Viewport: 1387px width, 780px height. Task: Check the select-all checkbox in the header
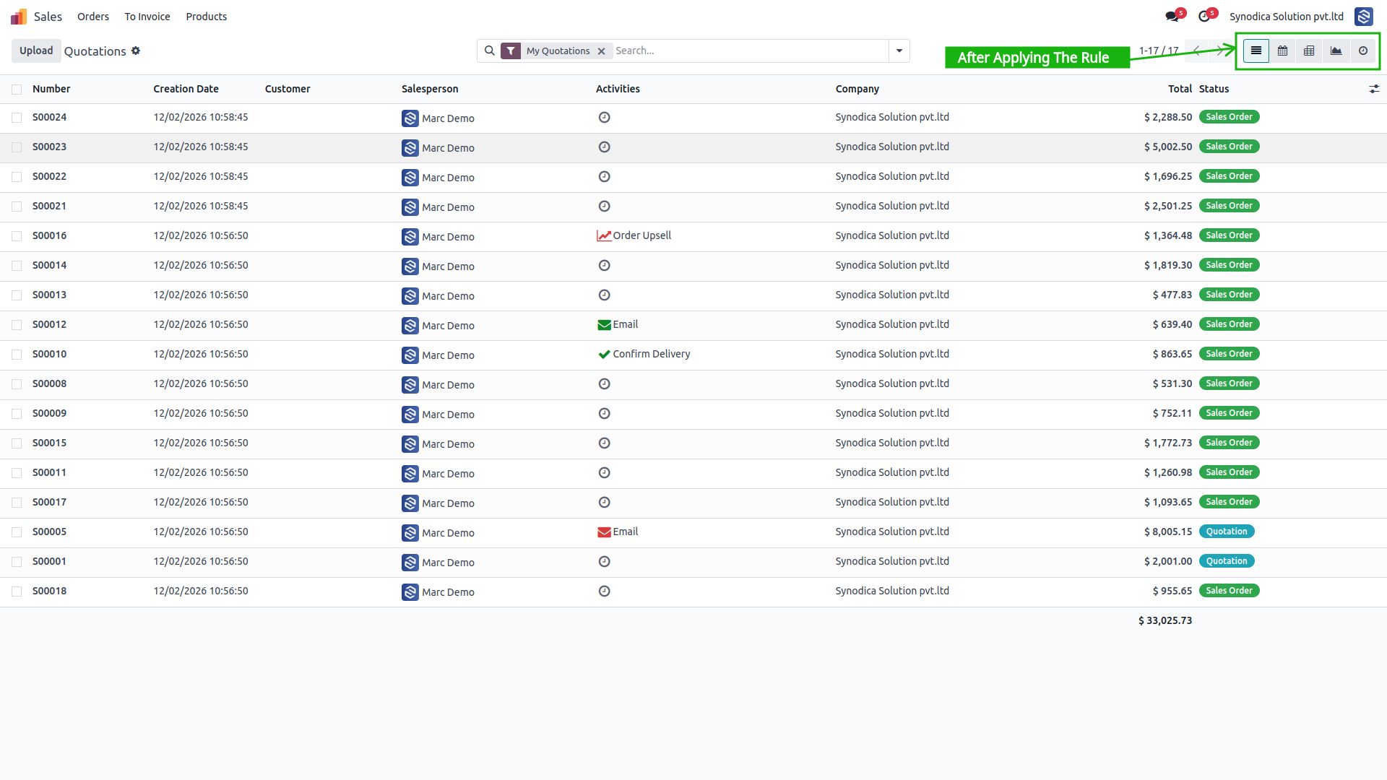point(17,90)
